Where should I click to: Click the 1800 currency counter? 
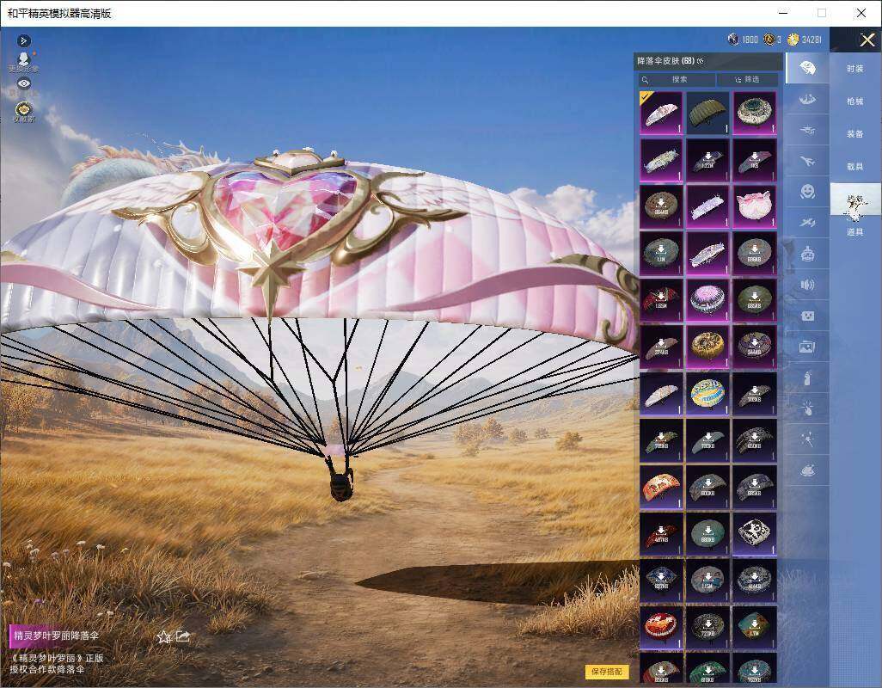(743, 40)
